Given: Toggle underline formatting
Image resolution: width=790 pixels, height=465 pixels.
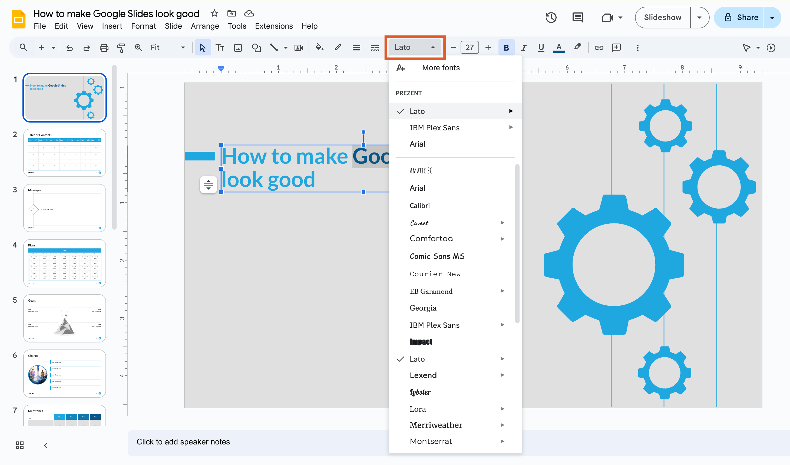Looking at the screenshot, I should 541,48.
